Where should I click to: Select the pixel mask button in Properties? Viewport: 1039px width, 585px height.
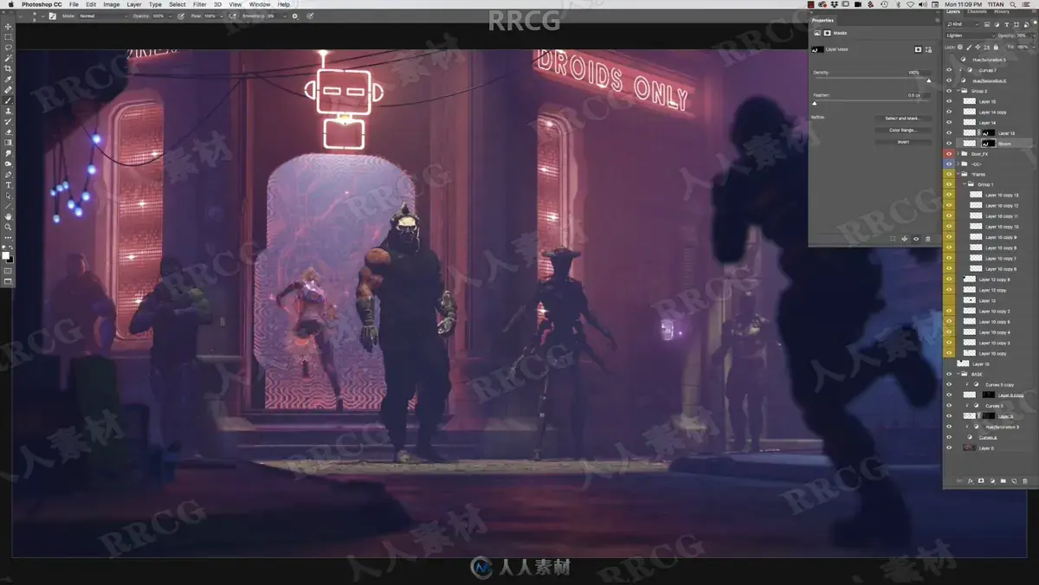[x=918, y=49]
